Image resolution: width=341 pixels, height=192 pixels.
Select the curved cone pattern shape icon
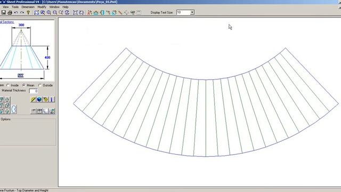pos(14,109)
